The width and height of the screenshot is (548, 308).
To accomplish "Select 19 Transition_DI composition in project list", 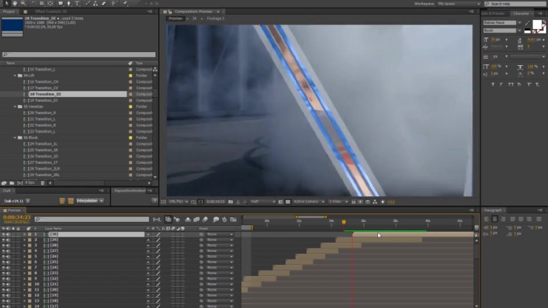I will [44, 100].
